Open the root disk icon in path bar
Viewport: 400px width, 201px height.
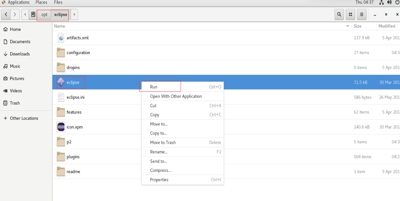tap(33, 14)
